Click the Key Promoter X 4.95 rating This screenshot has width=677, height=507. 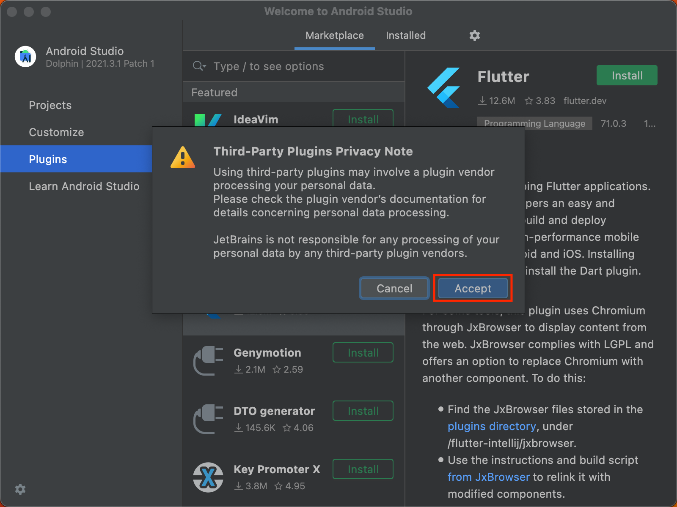(290, 486)
